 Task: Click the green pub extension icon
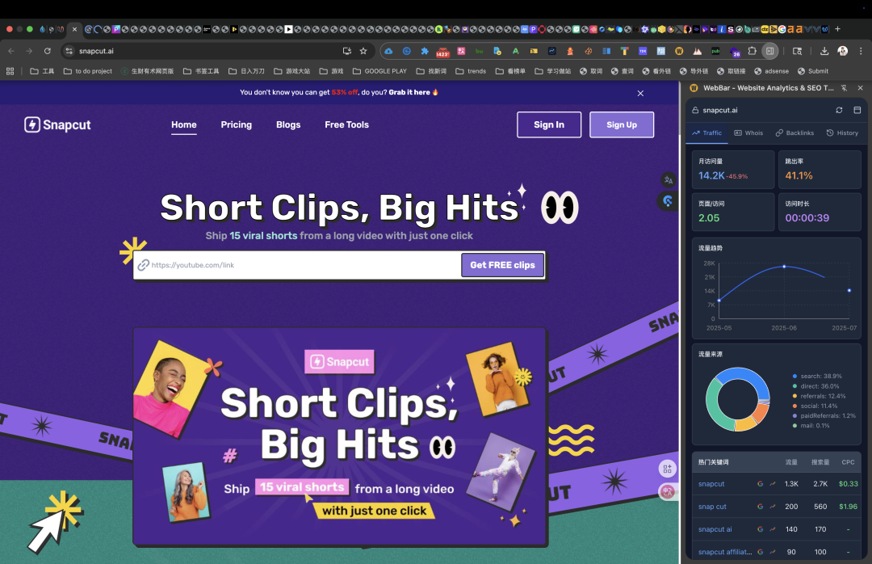point(715,51)
